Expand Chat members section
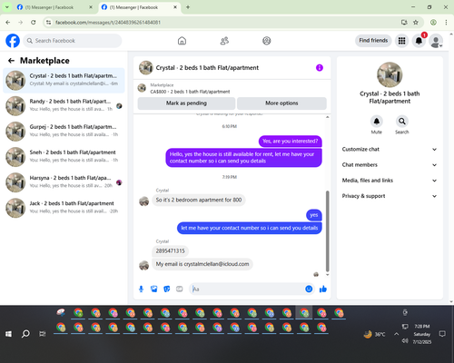This screenshot has width=454, height=363. 390,165
